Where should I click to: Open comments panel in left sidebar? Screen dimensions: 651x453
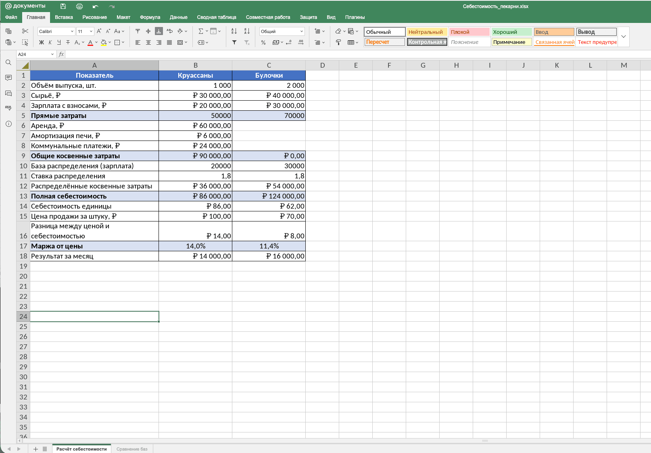[8, 78]
